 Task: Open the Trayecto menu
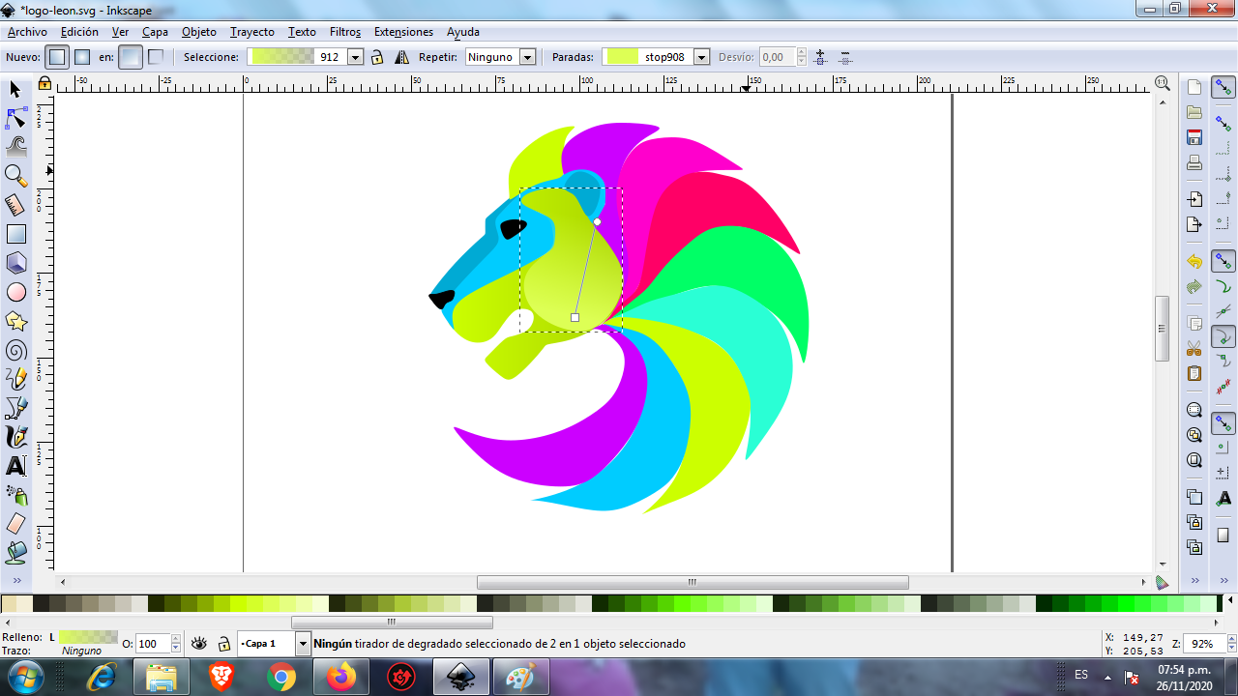point(251,32)
